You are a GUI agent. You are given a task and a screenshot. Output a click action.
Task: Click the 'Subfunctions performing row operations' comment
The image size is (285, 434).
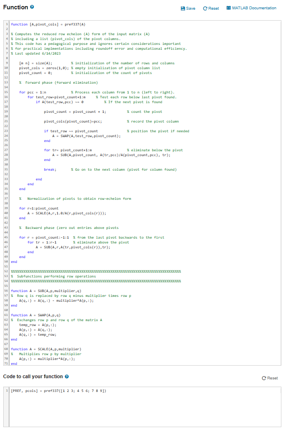pyautogui.click(x=53, y=276)
